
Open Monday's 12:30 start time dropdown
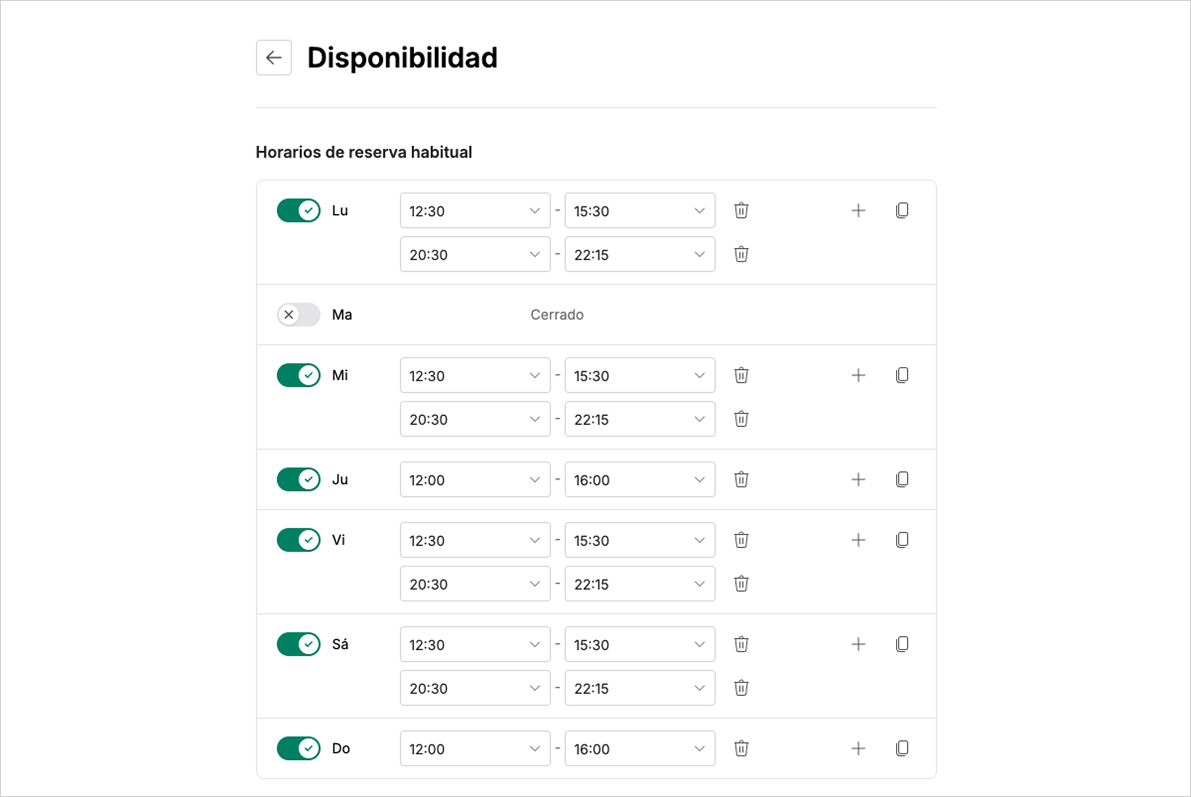click(475, 210)
